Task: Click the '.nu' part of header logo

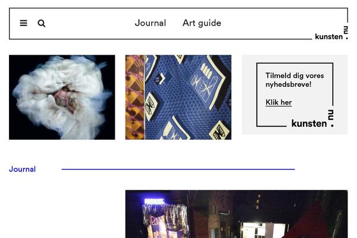Action: coord(346,33)
